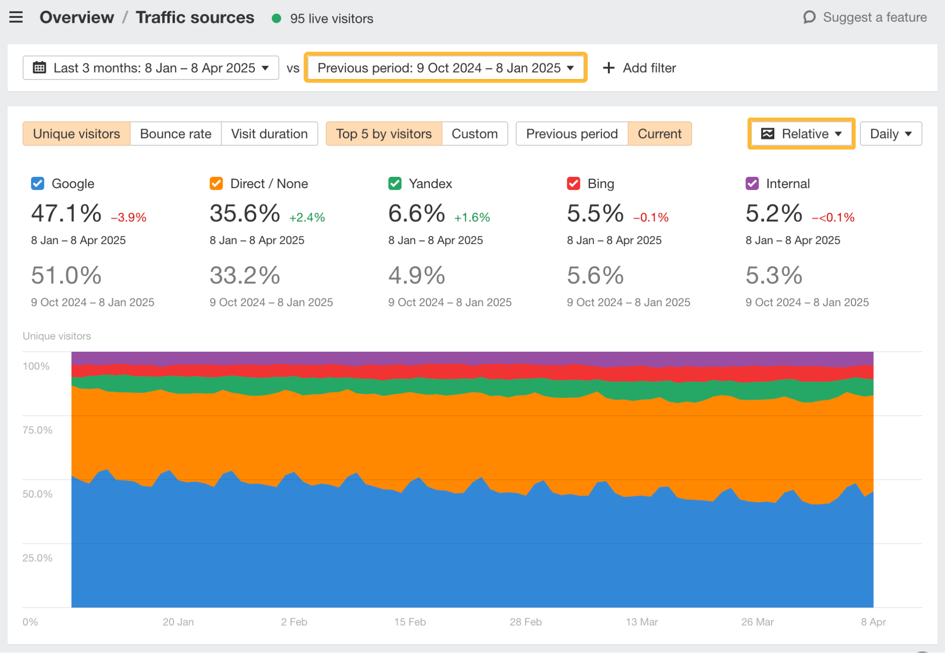Select the Visit duration tab
The width and height of the screenshot is (945, 653).
click(x=269, y=134)
